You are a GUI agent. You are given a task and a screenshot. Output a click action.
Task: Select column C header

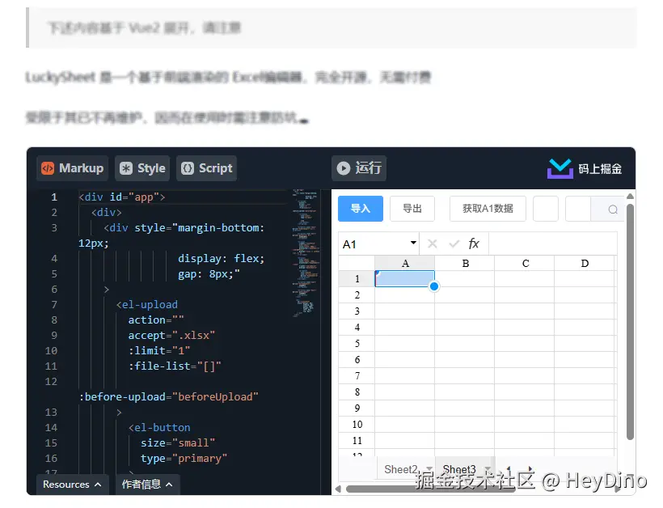tap(525, 264)
